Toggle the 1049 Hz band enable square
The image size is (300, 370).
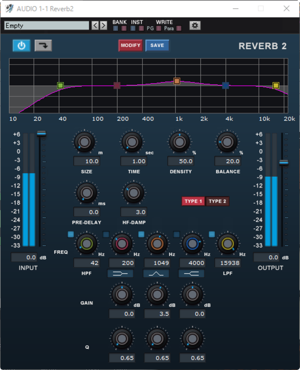[x=141, y=234]
